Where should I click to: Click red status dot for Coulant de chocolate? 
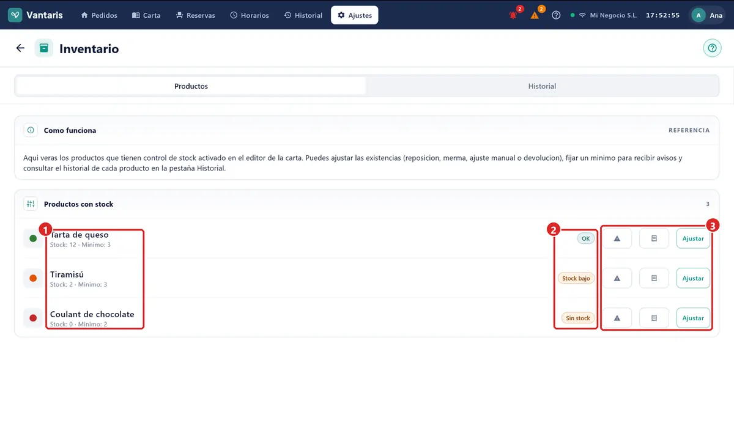[x=33, y=318]
